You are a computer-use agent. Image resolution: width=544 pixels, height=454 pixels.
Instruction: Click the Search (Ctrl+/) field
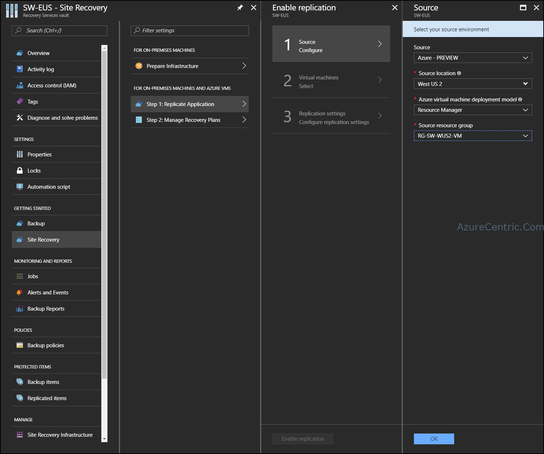(x=60, y=31)
